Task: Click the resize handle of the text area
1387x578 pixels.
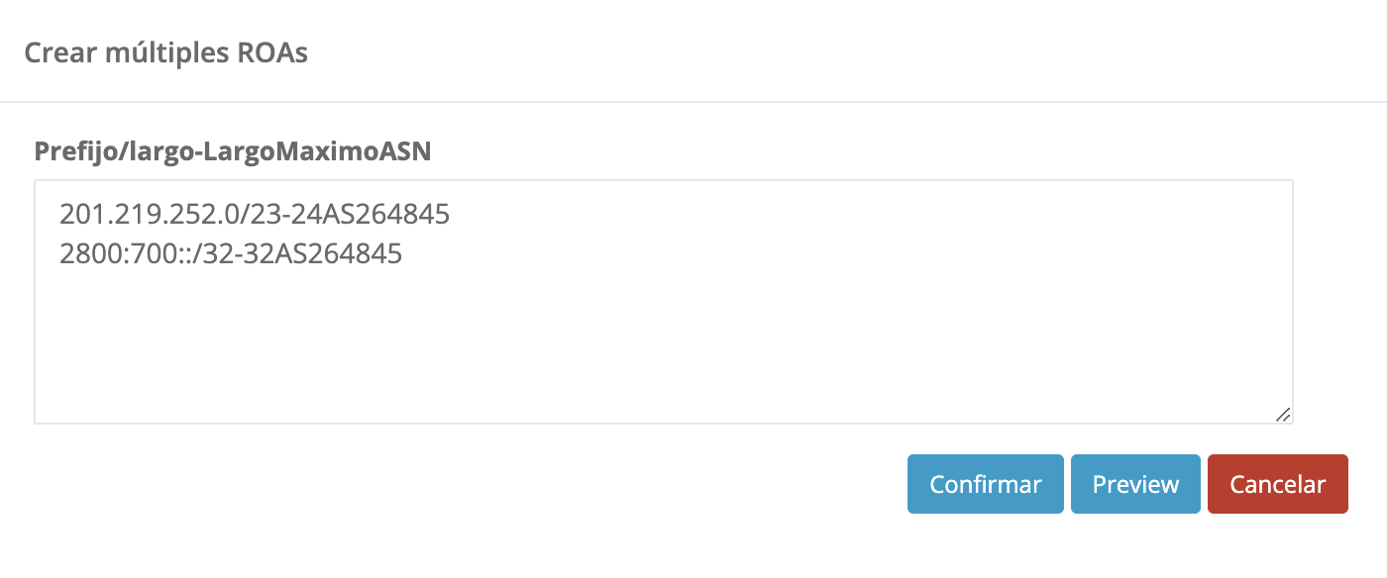Action: point(1282,415)
